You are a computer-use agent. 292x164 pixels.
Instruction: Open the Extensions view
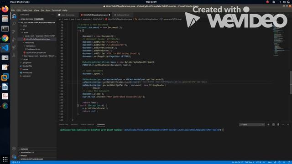point(14,47)
